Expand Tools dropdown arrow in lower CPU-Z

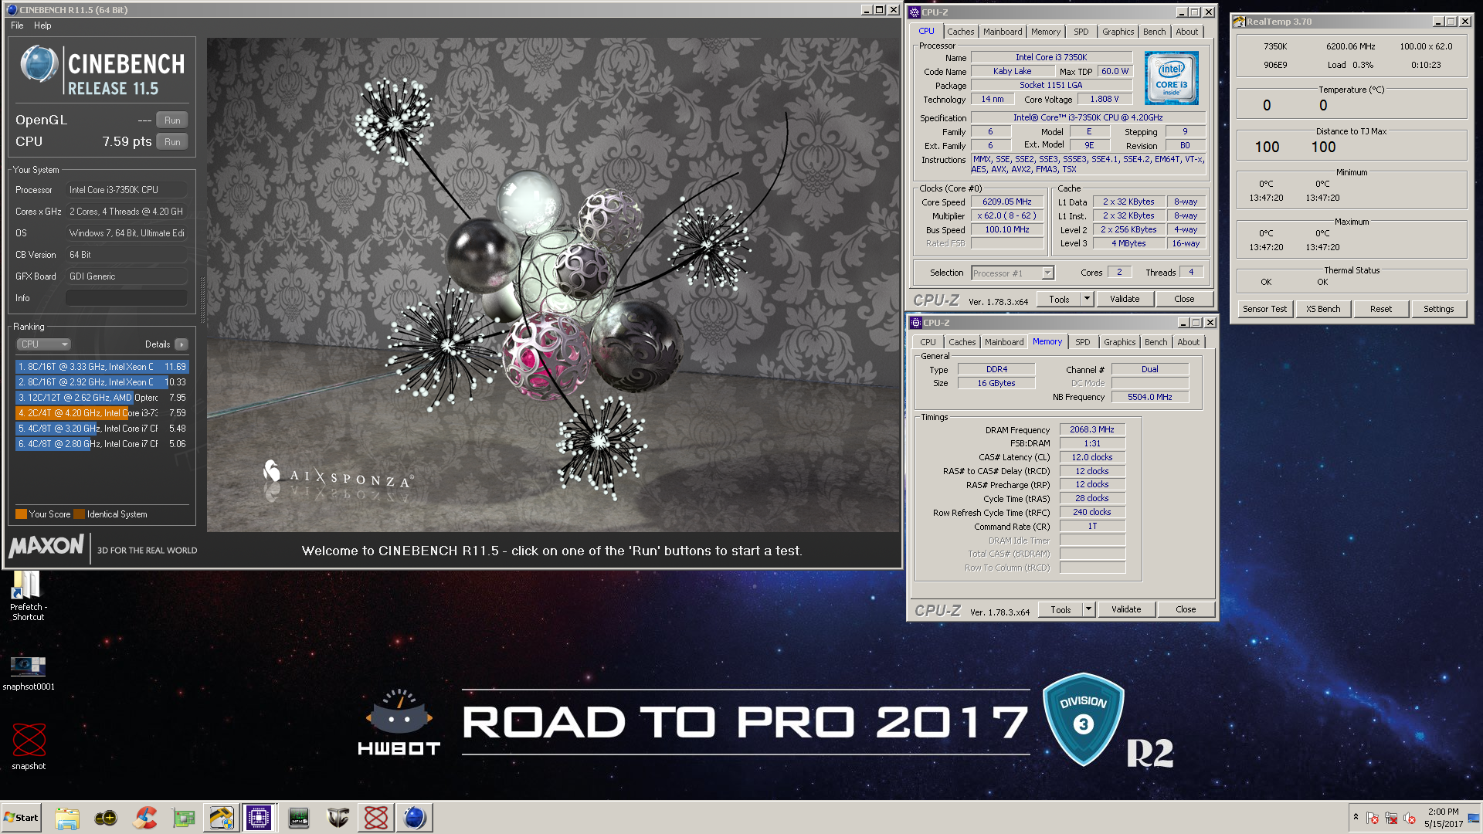[1088, 610]
